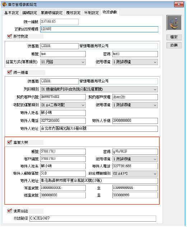Click 低溫貨號 end field 000000999
Image resolution: width=187 pixels, height=227 pixels.
[135, 195]
